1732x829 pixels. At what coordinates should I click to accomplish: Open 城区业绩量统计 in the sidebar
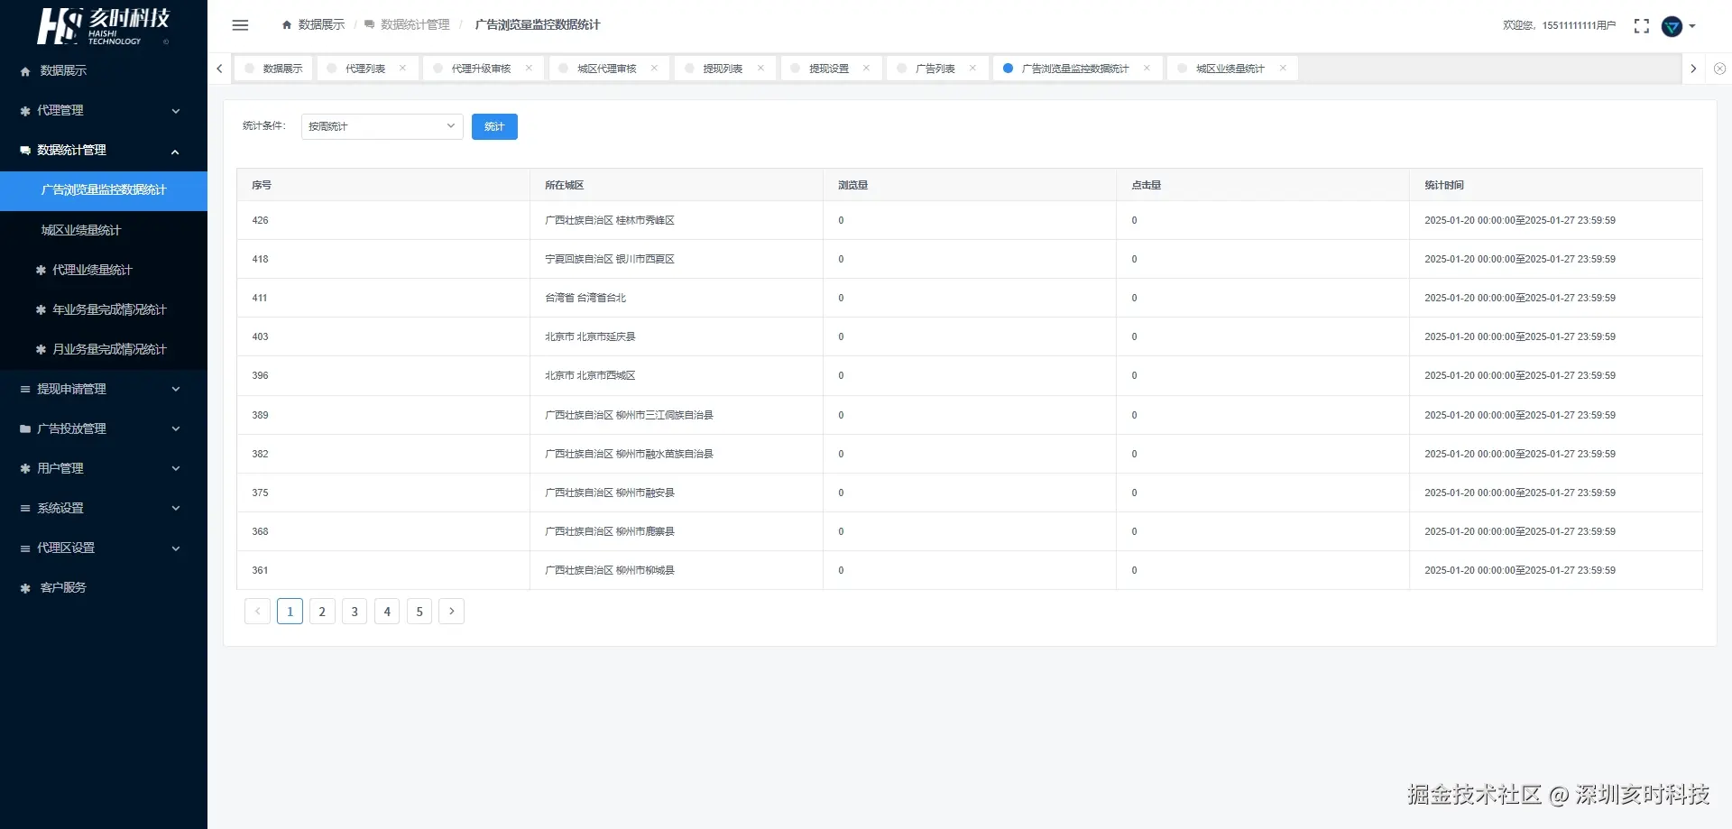coord(104,230)
